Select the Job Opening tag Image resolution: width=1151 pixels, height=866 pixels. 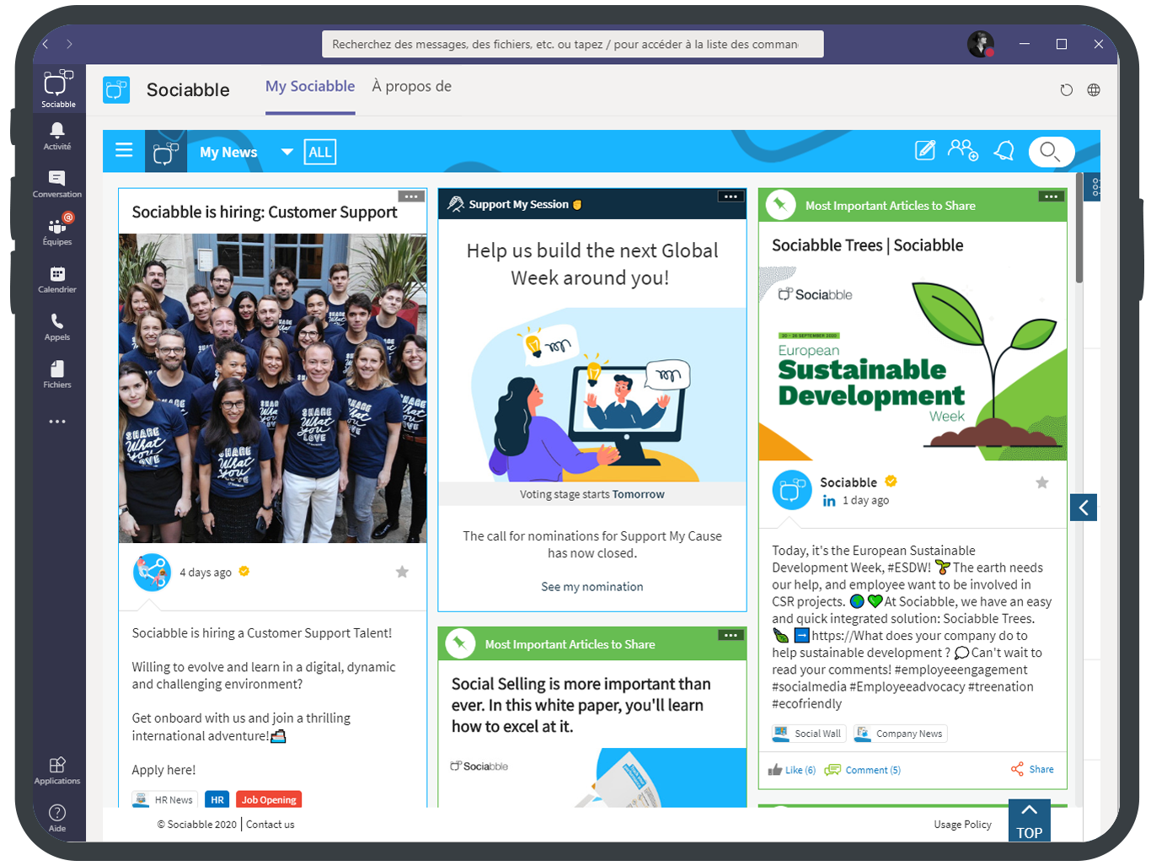point(269,799)
